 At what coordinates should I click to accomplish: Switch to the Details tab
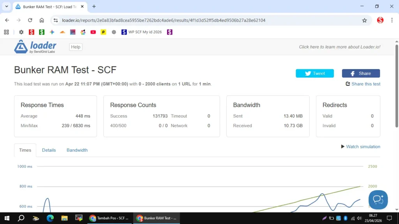pos(49,150)
